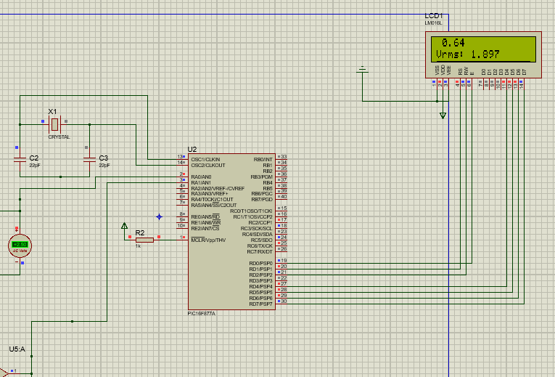Viewport: 555px width, 377px height.
Task: Click the RC4/SDI/SDA pin label
Action: tap(257, 234)
